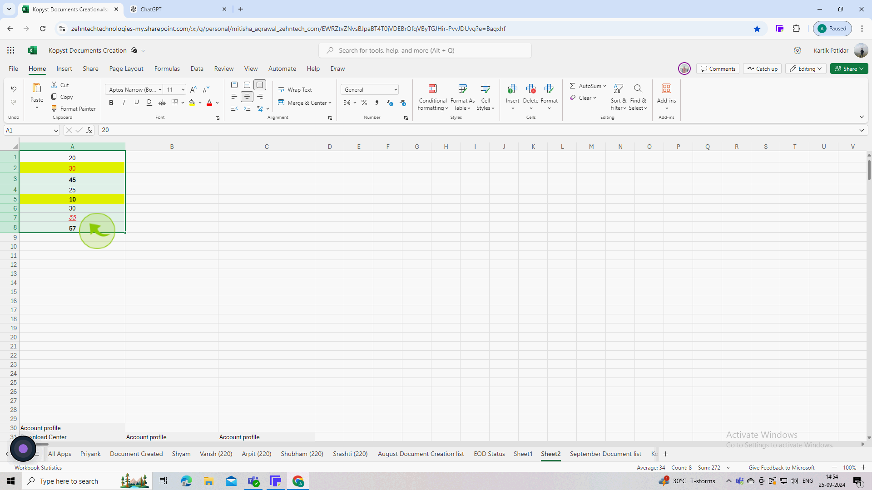
Task: Apply strikethrough formatting
Action: point(162,103)
